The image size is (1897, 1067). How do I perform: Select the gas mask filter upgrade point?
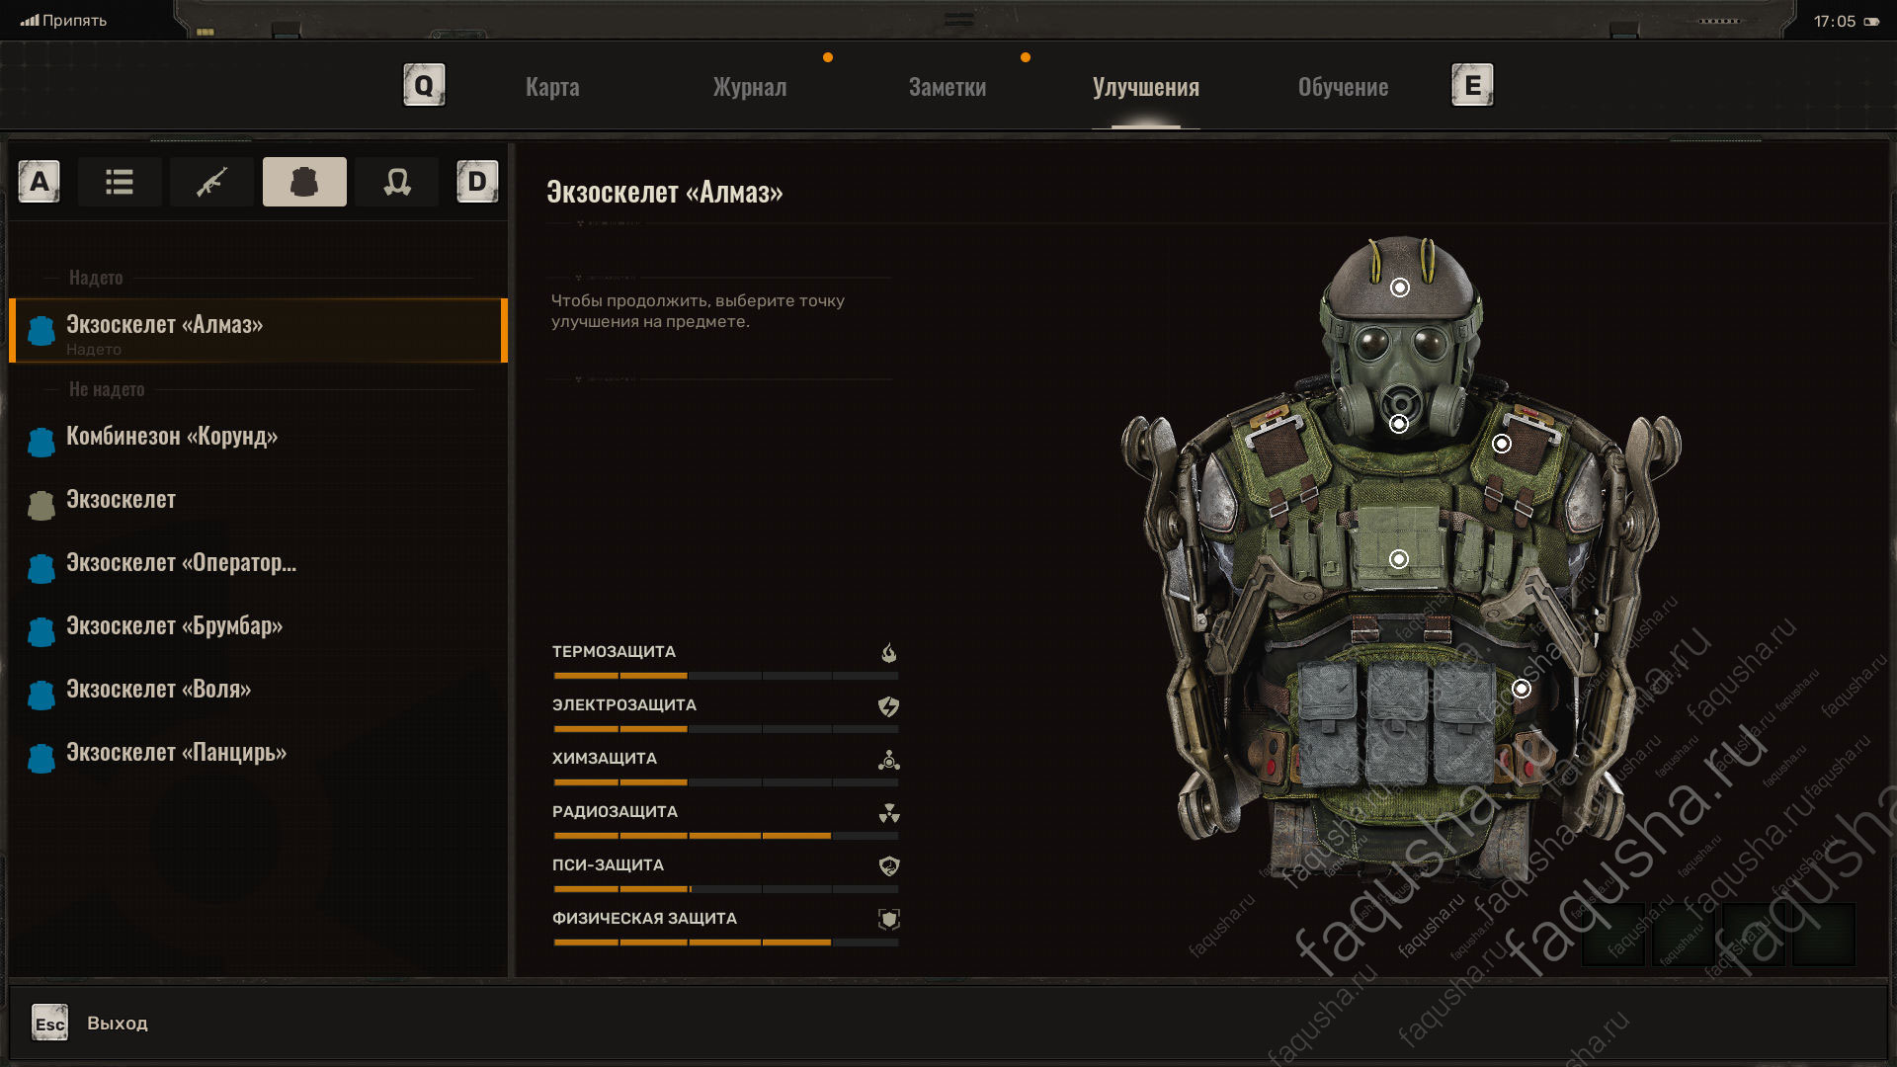pyautogui.click(x=1399, y=424)
